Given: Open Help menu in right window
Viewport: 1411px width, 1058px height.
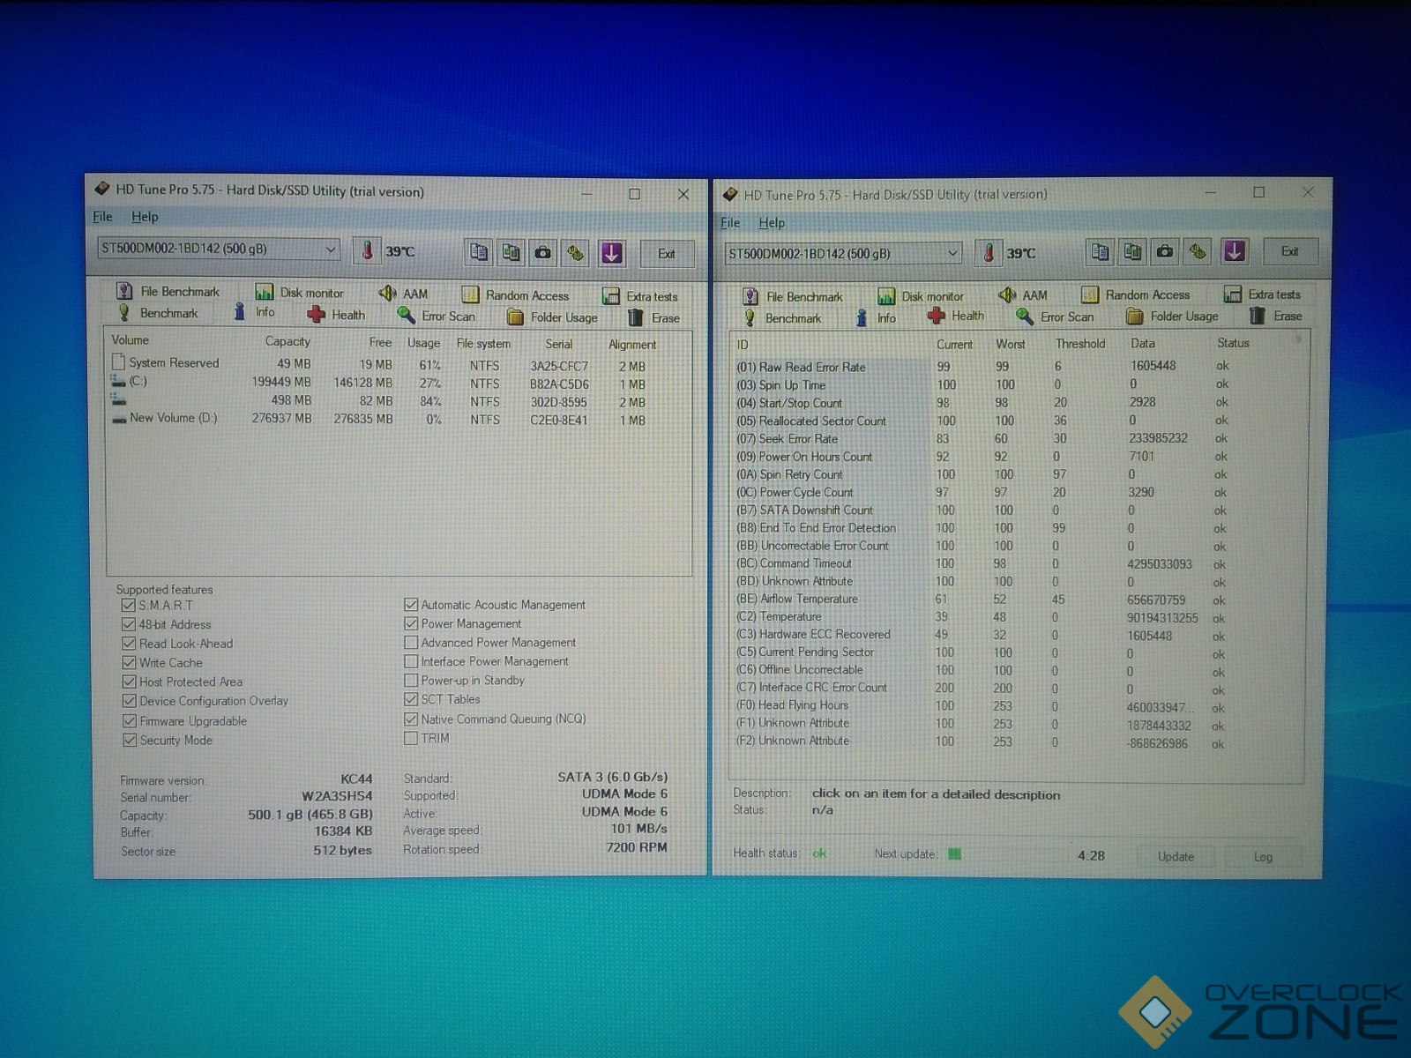Looking at the screenshot, I should 772,223.
